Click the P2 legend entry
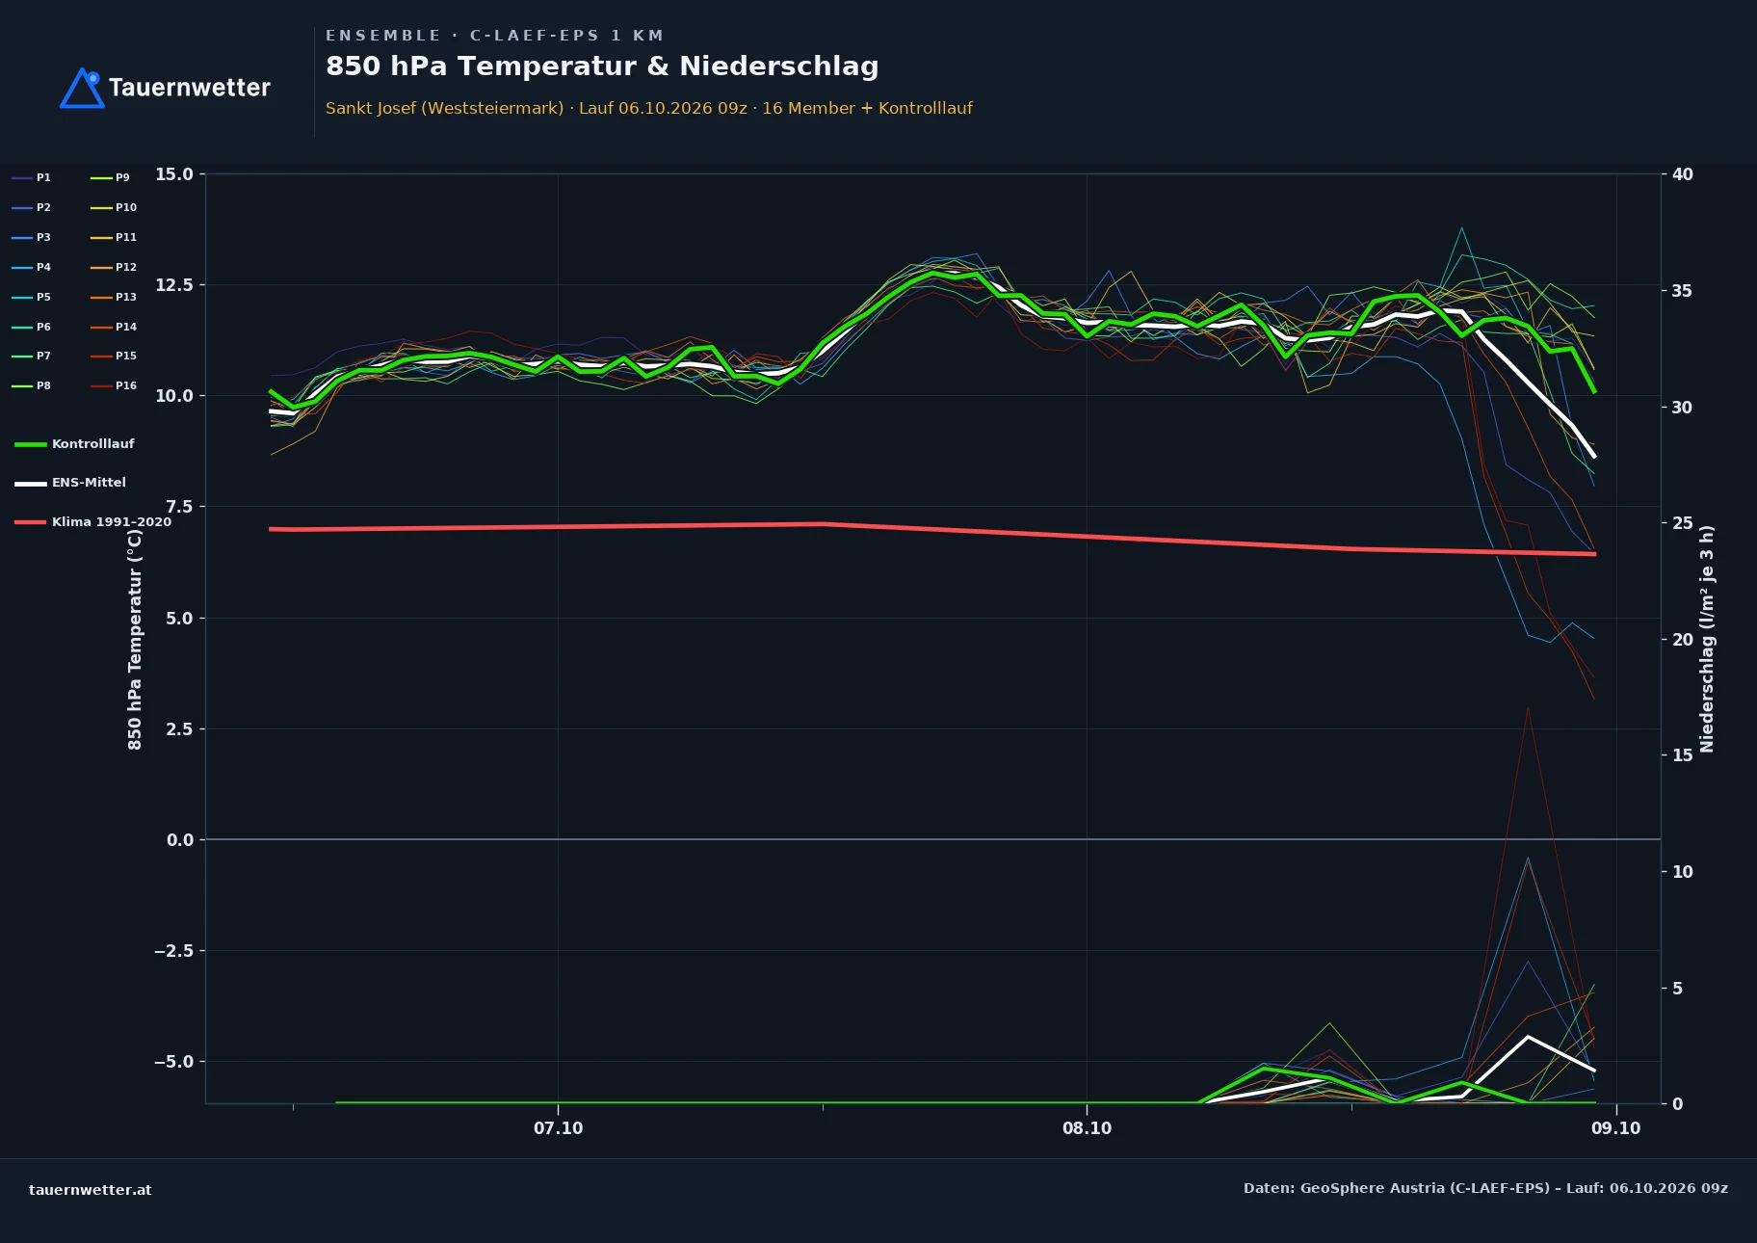This screenshot has height=1243, width=1757. point(32,207)
